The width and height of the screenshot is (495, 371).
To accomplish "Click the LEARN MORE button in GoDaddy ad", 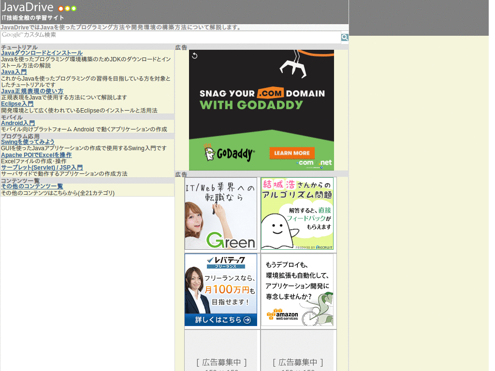I will tap(291, 153).
